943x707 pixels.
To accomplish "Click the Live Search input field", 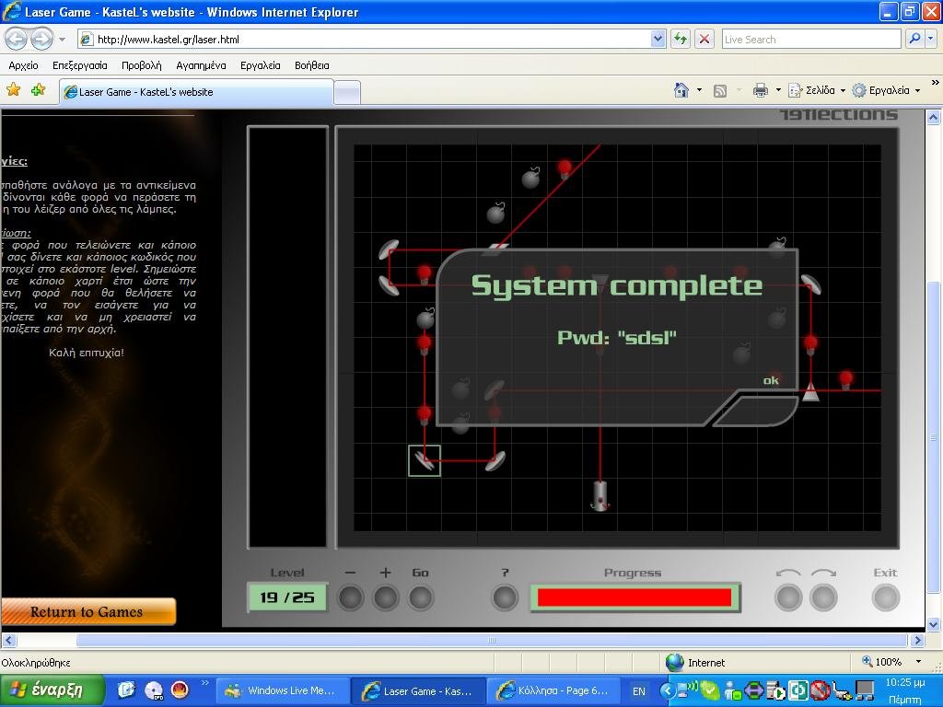I will [x=810, y=39].
